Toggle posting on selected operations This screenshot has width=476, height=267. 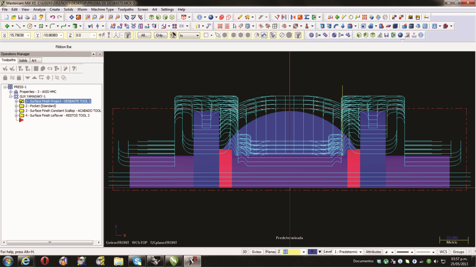[19, 78]
